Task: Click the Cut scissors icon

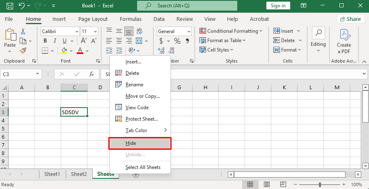Action: click(23, 32)
